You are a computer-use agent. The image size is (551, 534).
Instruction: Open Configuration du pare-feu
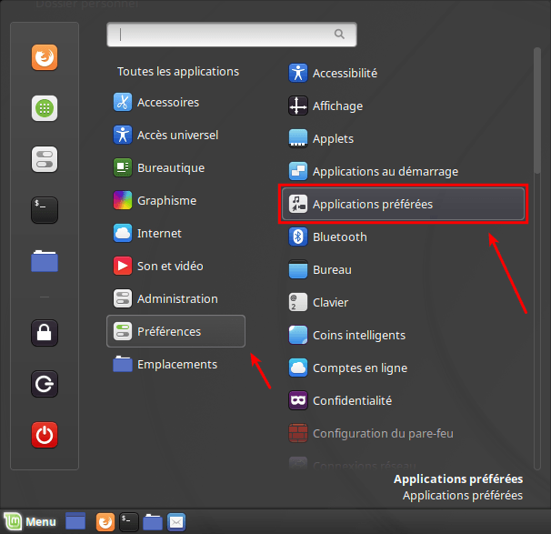click(x=403, y=433)
